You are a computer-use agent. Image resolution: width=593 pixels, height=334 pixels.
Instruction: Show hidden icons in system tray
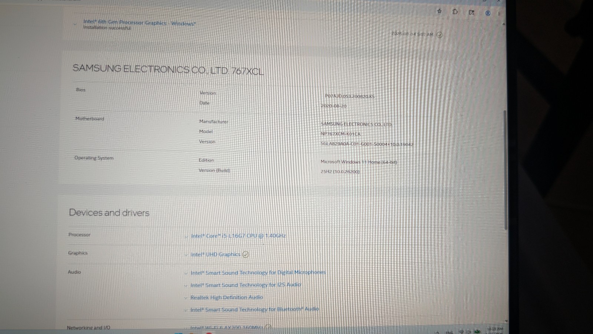coord(437,332)
